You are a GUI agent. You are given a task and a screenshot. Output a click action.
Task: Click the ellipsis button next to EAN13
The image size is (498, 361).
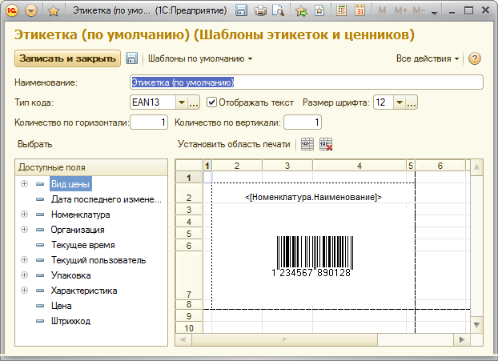pyautogui.click(x=194, y=102)
